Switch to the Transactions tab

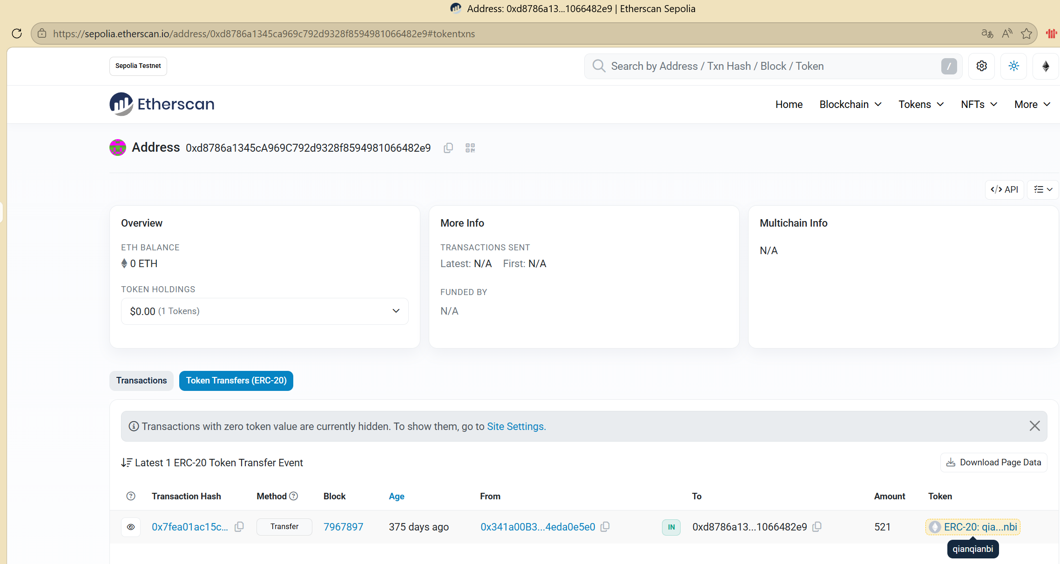pos(142,381)
